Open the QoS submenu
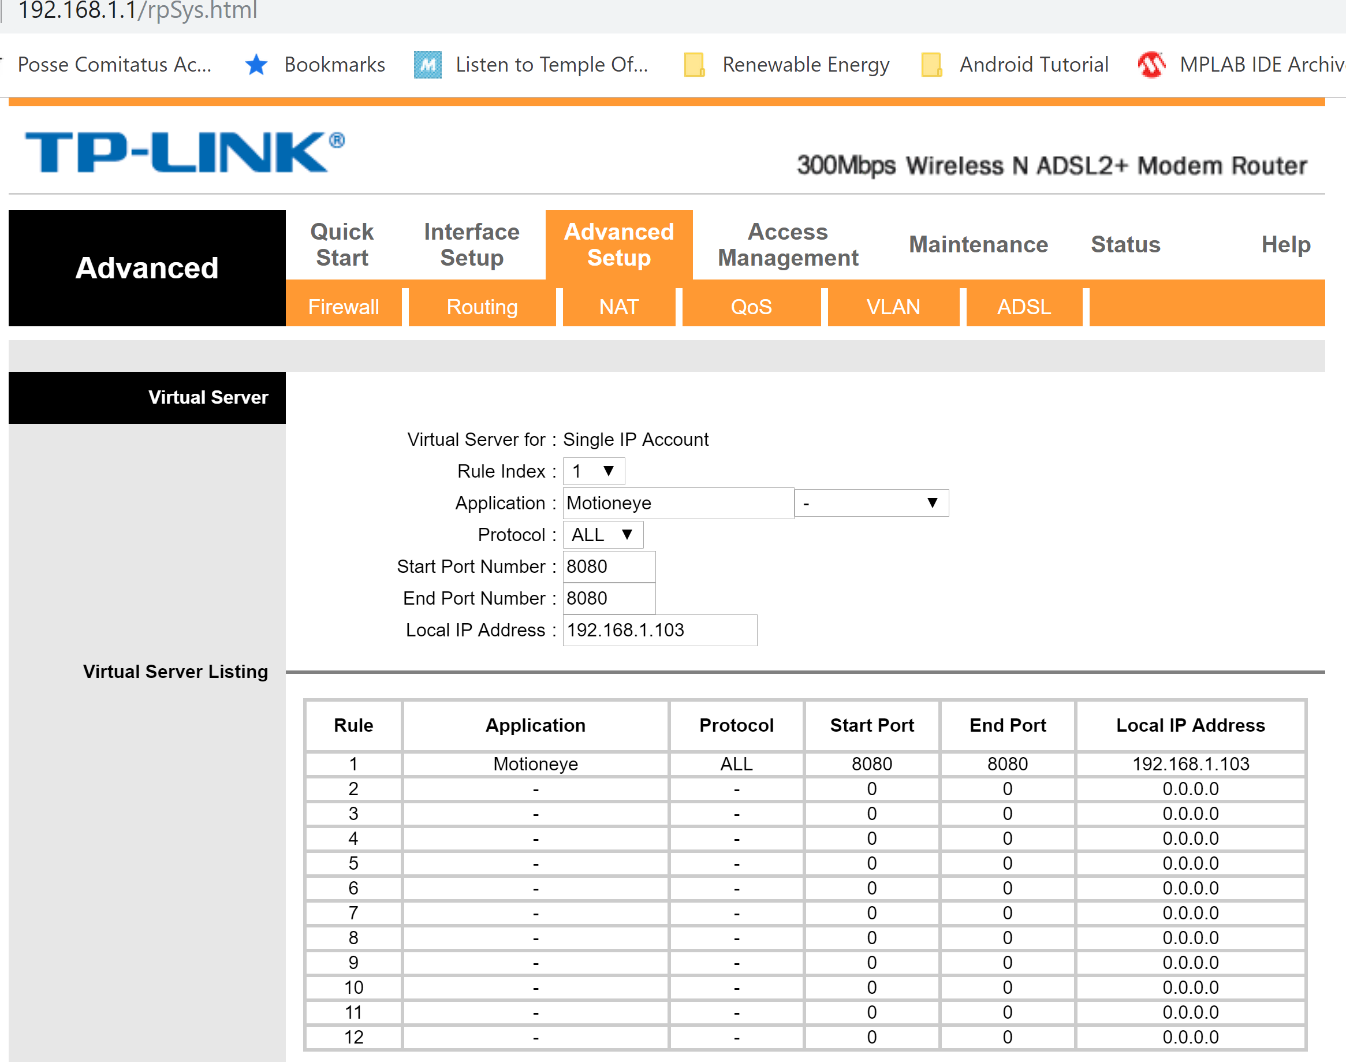The width and height of the screenshot is (1346, 1062). 751,307
